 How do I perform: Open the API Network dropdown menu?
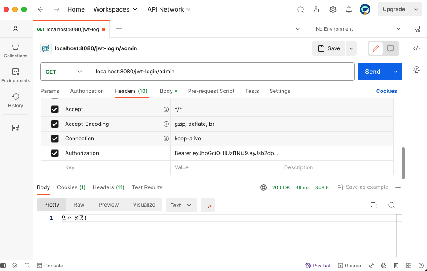169,9
